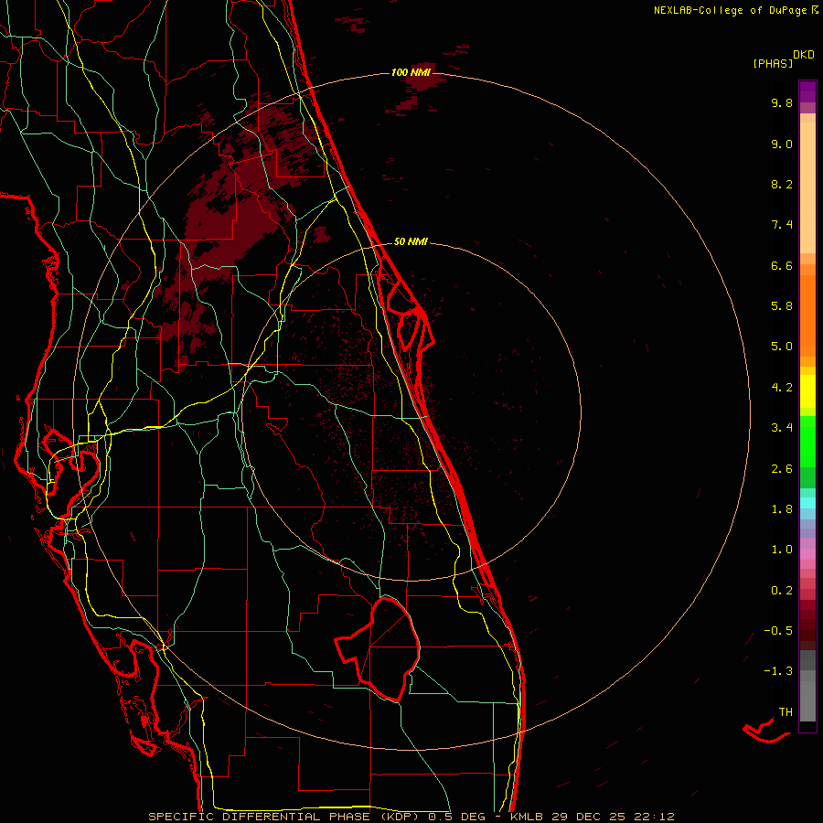Viewport: 823px width, 823px height.
Task: Select the 100 NMI range ring label
Action: click(411, 72)
